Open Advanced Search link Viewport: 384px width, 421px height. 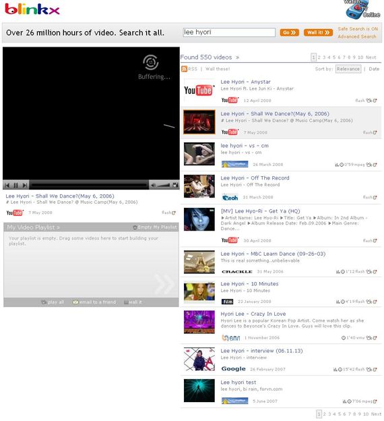(357, 36)
